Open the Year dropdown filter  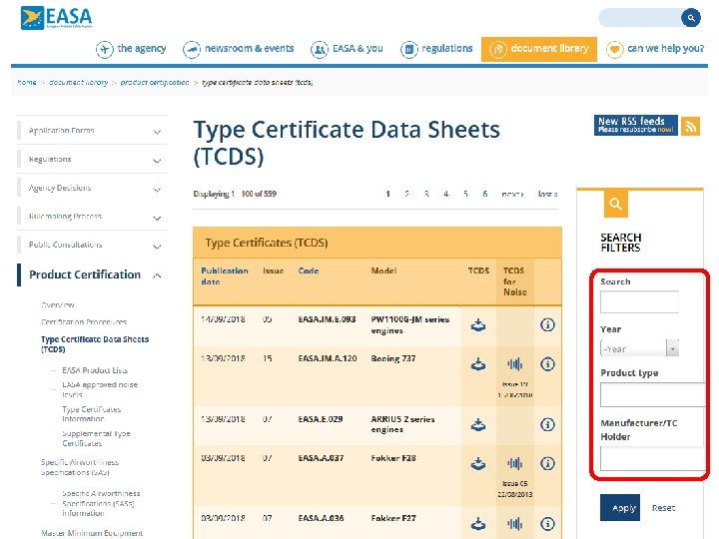(x=639, y=348)
